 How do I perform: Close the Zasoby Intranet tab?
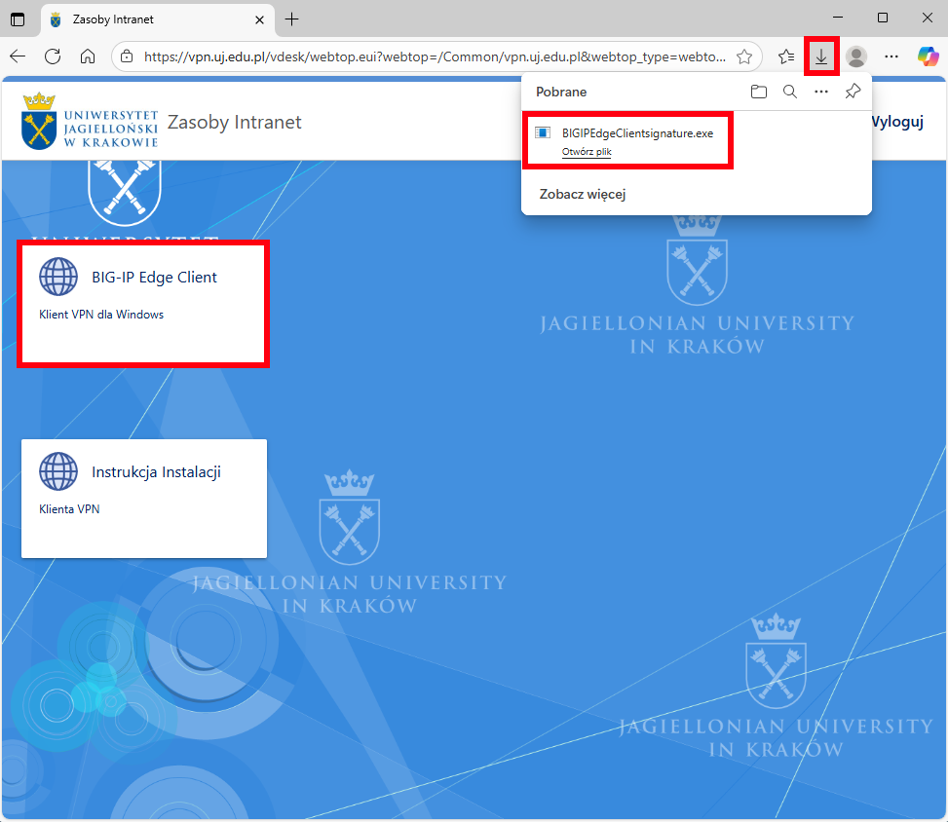click(x=259, y=19)
